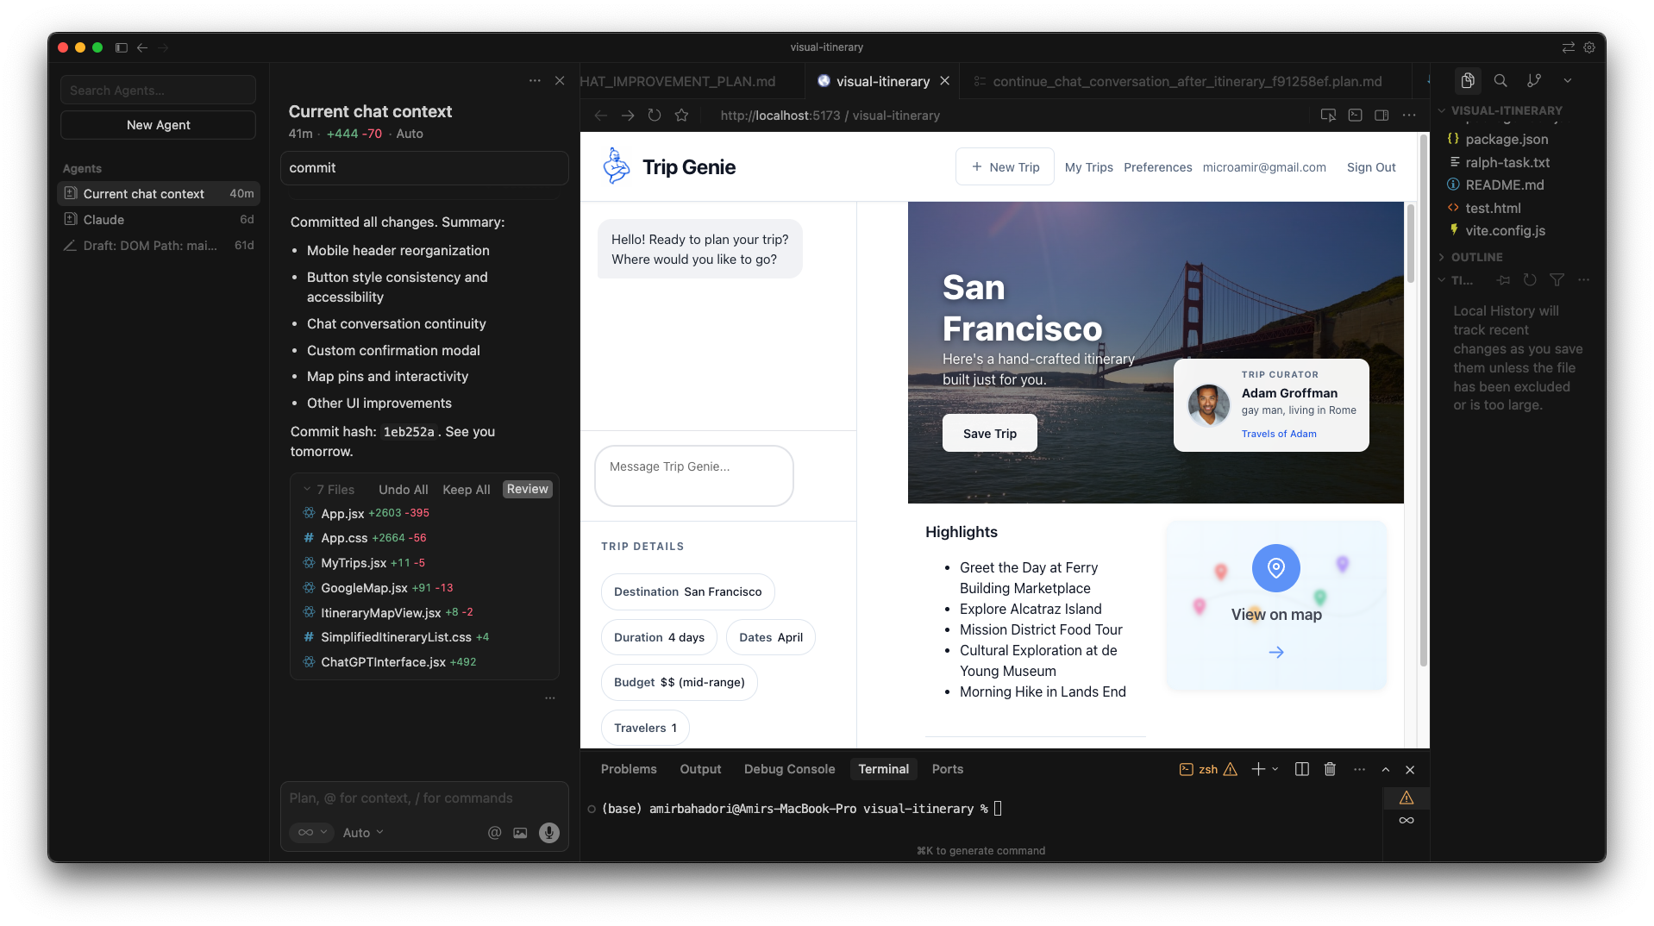Maximize the panel with the up chevron

(1385, 769)
